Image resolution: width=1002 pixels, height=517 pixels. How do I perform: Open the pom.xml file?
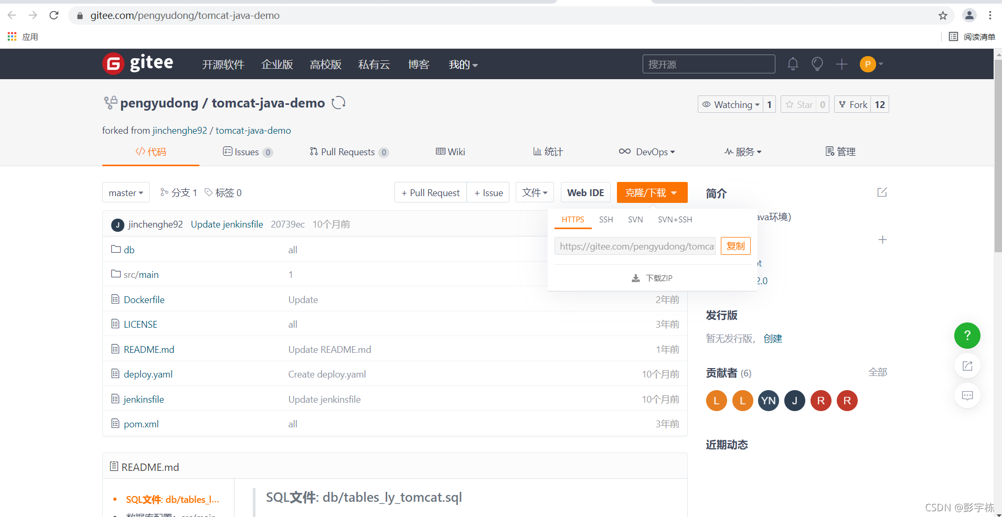(141, 424)
